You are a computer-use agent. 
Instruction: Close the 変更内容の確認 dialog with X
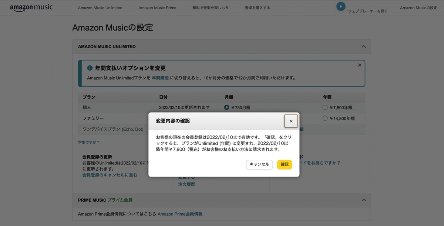(x=291, y=121)
